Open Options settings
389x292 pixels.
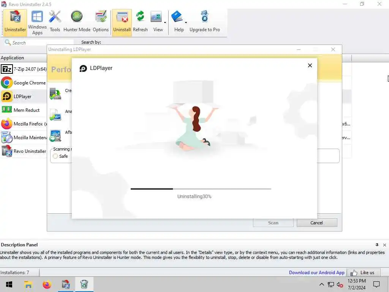100,22
